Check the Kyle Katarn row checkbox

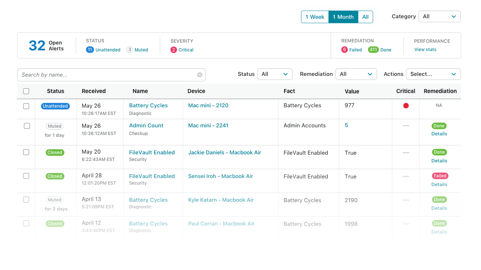tap(26, 200)
